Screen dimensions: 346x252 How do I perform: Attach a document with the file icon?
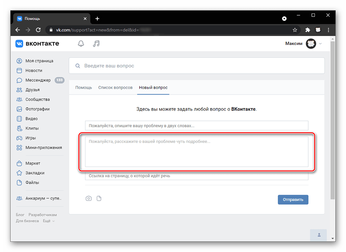click(99, 198)
